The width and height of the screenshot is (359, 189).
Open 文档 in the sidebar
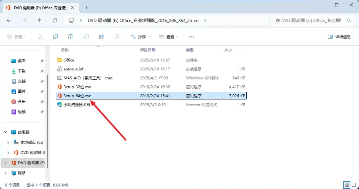point(22,81)
